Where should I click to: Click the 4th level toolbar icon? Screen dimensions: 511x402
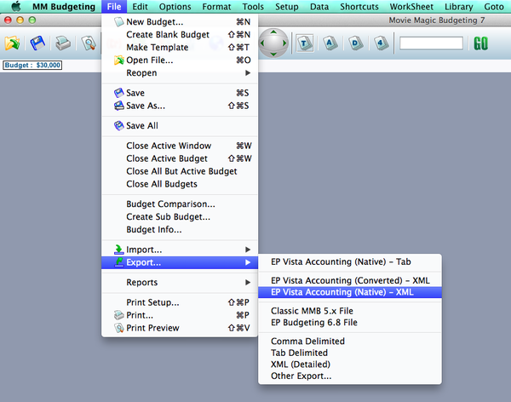click(381, 43)
